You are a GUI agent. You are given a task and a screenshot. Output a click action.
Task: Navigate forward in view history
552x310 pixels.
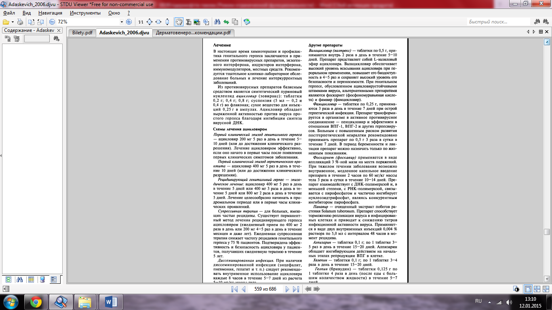click(x=317, y=289)
